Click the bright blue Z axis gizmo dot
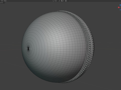 click(x=120, y=5)
